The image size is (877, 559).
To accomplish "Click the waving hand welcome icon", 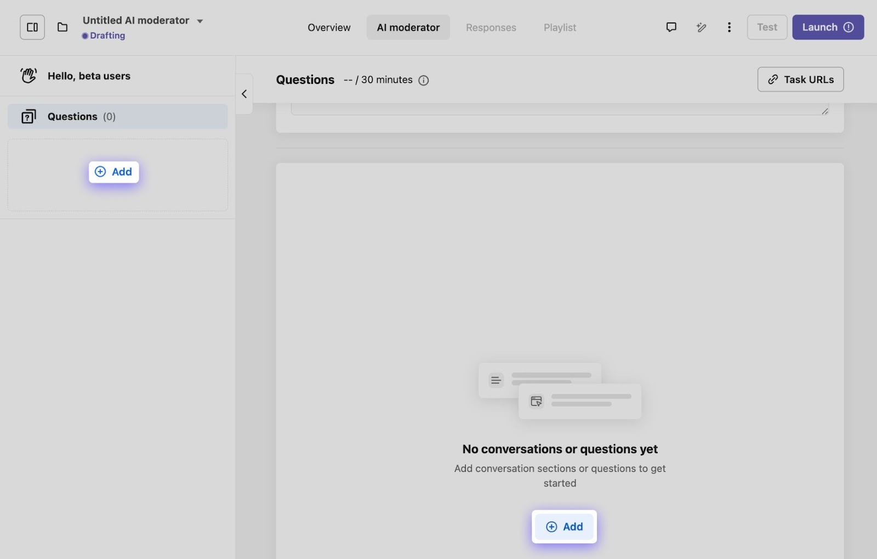I will (x=29, y=76).
